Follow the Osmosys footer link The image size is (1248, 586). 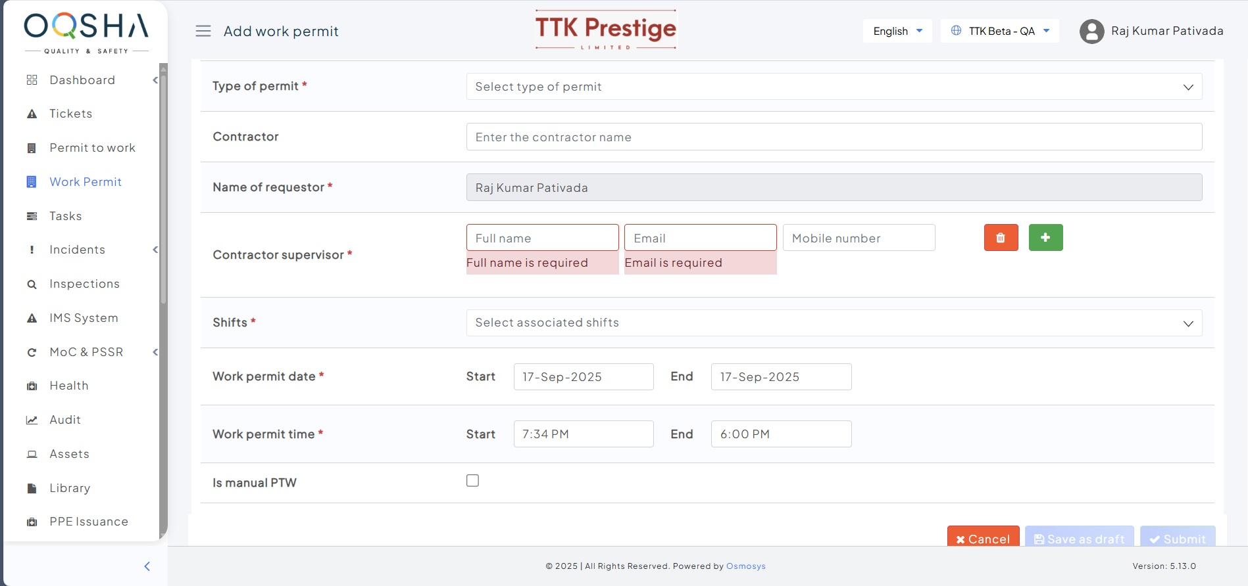tap(745, 566)
